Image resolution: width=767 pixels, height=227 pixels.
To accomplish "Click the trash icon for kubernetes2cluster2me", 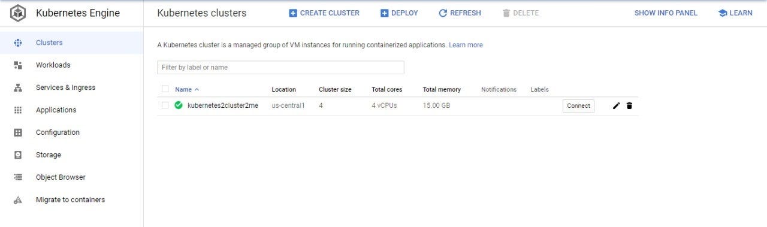I will point(629,106).
